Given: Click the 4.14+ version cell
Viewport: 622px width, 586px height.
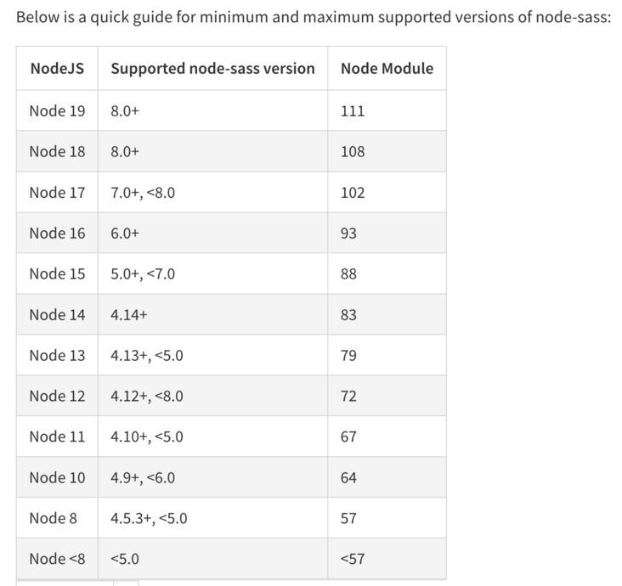Looking at the screenshot, I should tap(129, 315).
